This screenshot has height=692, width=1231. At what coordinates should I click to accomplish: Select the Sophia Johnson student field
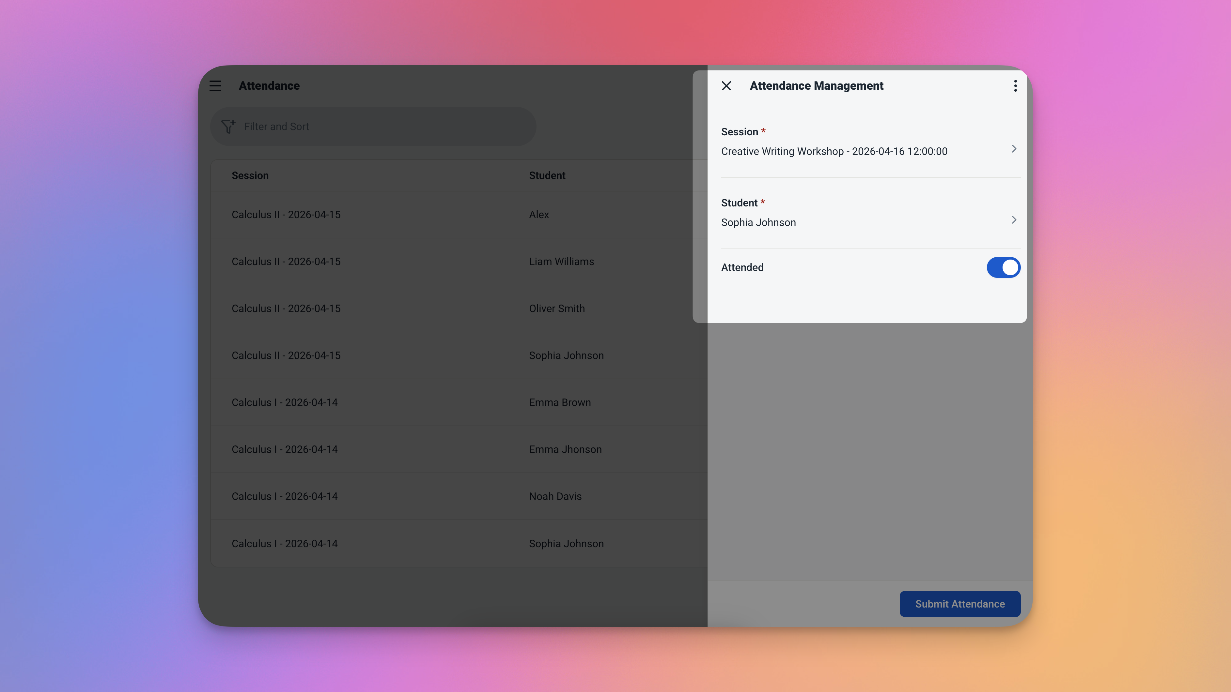[758, 222]
